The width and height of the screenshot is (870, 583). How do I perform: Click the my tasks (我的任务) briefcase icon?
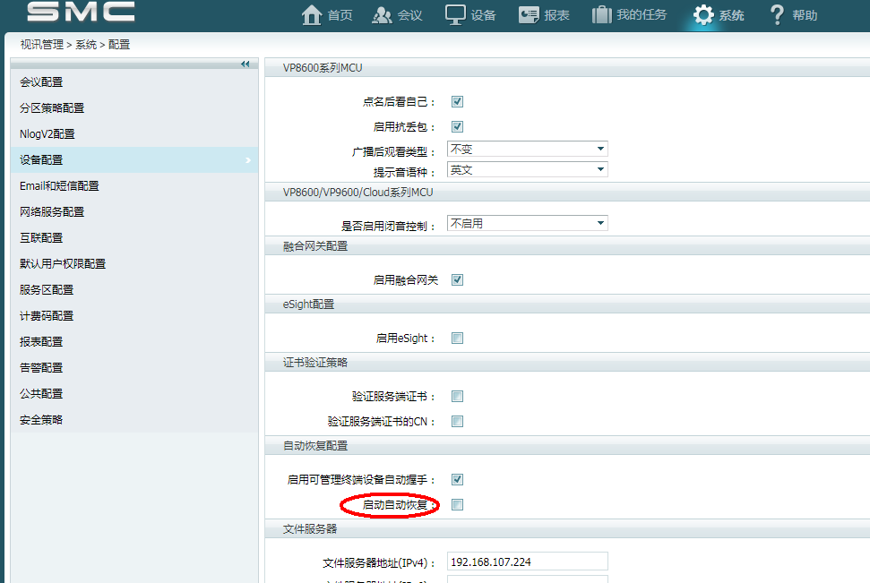(x=601, y=15)
